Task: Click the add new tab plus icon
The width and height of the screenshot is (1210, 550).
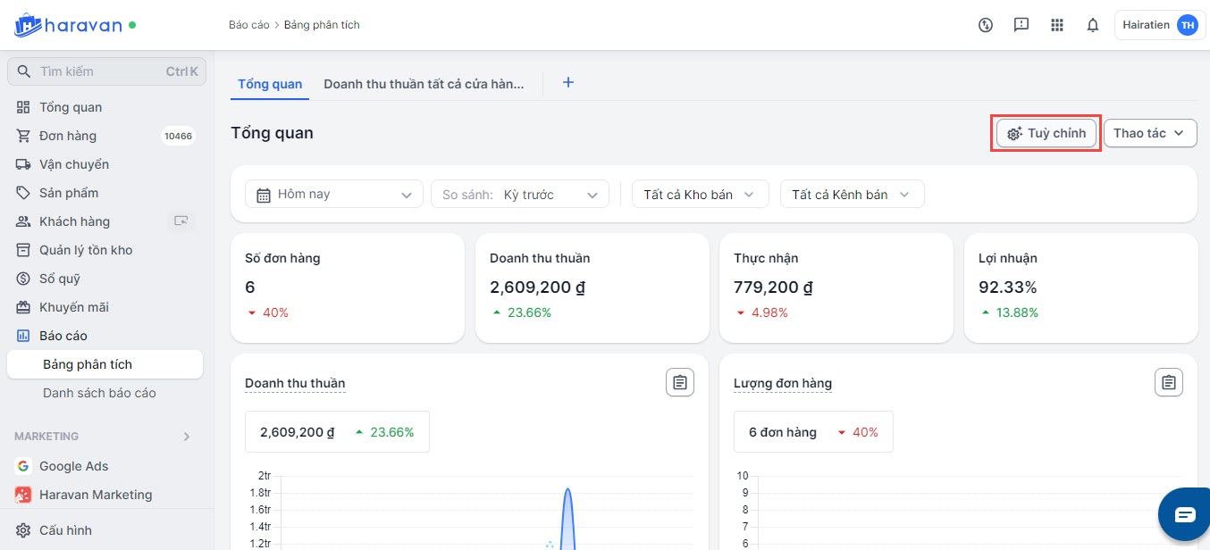Action: (567, 83)
